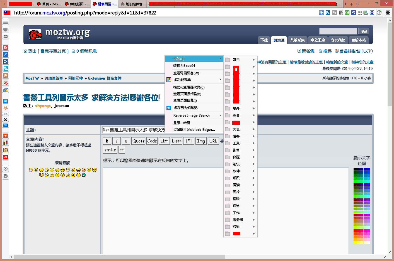The width and height of the screenshot is (394, 261).
Task: Switch to the 附加组件管理 browser tab
Action: pyautogui.click(x=133, y=4)
